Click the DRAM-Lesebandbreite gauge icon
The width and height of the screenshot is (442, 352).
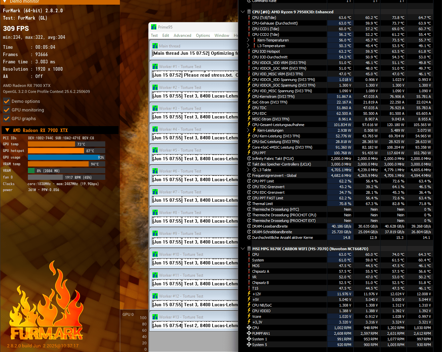[249, 226]
